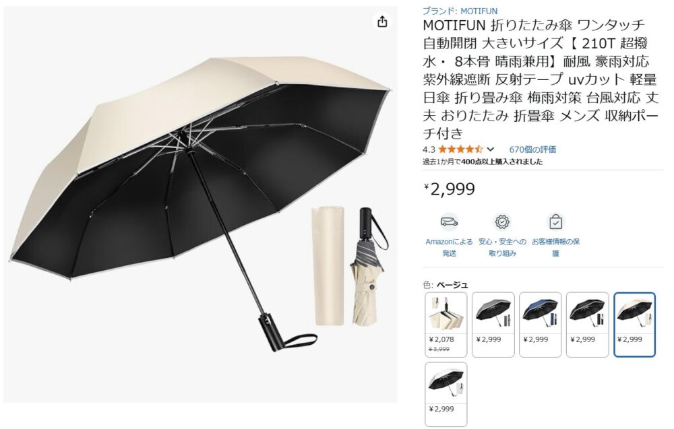
Task: Click the 安心・安全への取り組み link
Action: click(502, 247)
